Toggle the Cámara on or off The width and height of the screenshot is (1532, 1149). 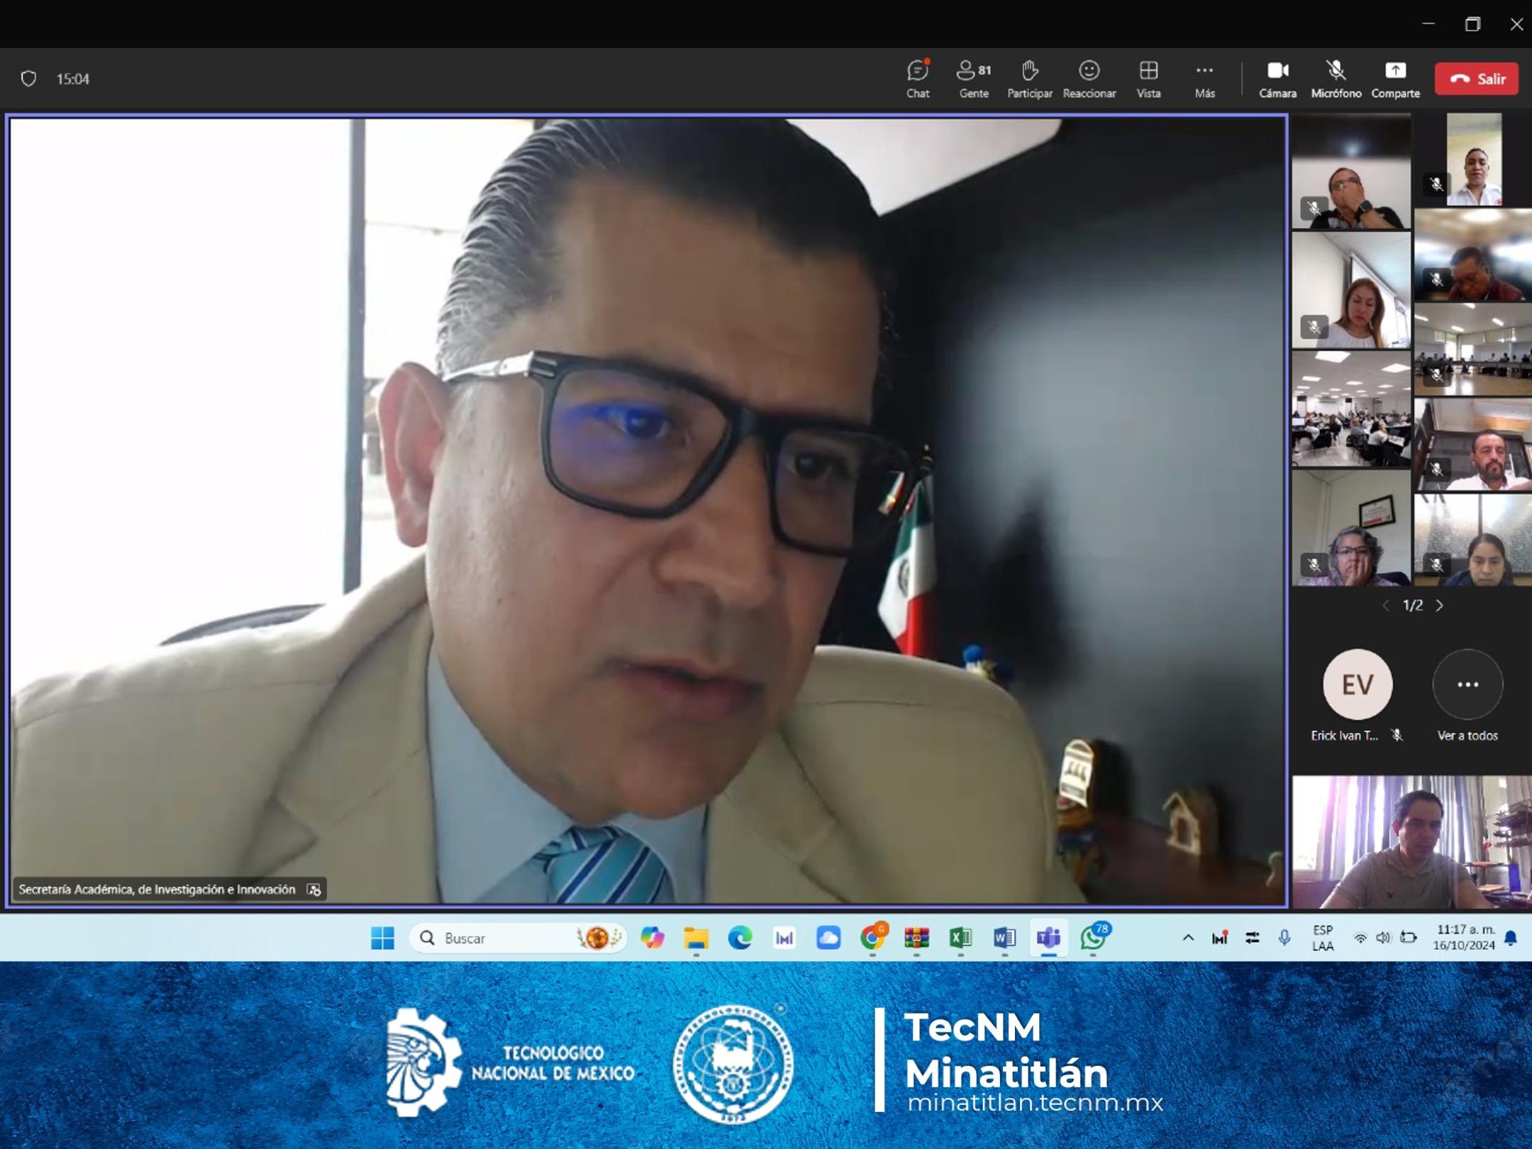coord(1277,79)
